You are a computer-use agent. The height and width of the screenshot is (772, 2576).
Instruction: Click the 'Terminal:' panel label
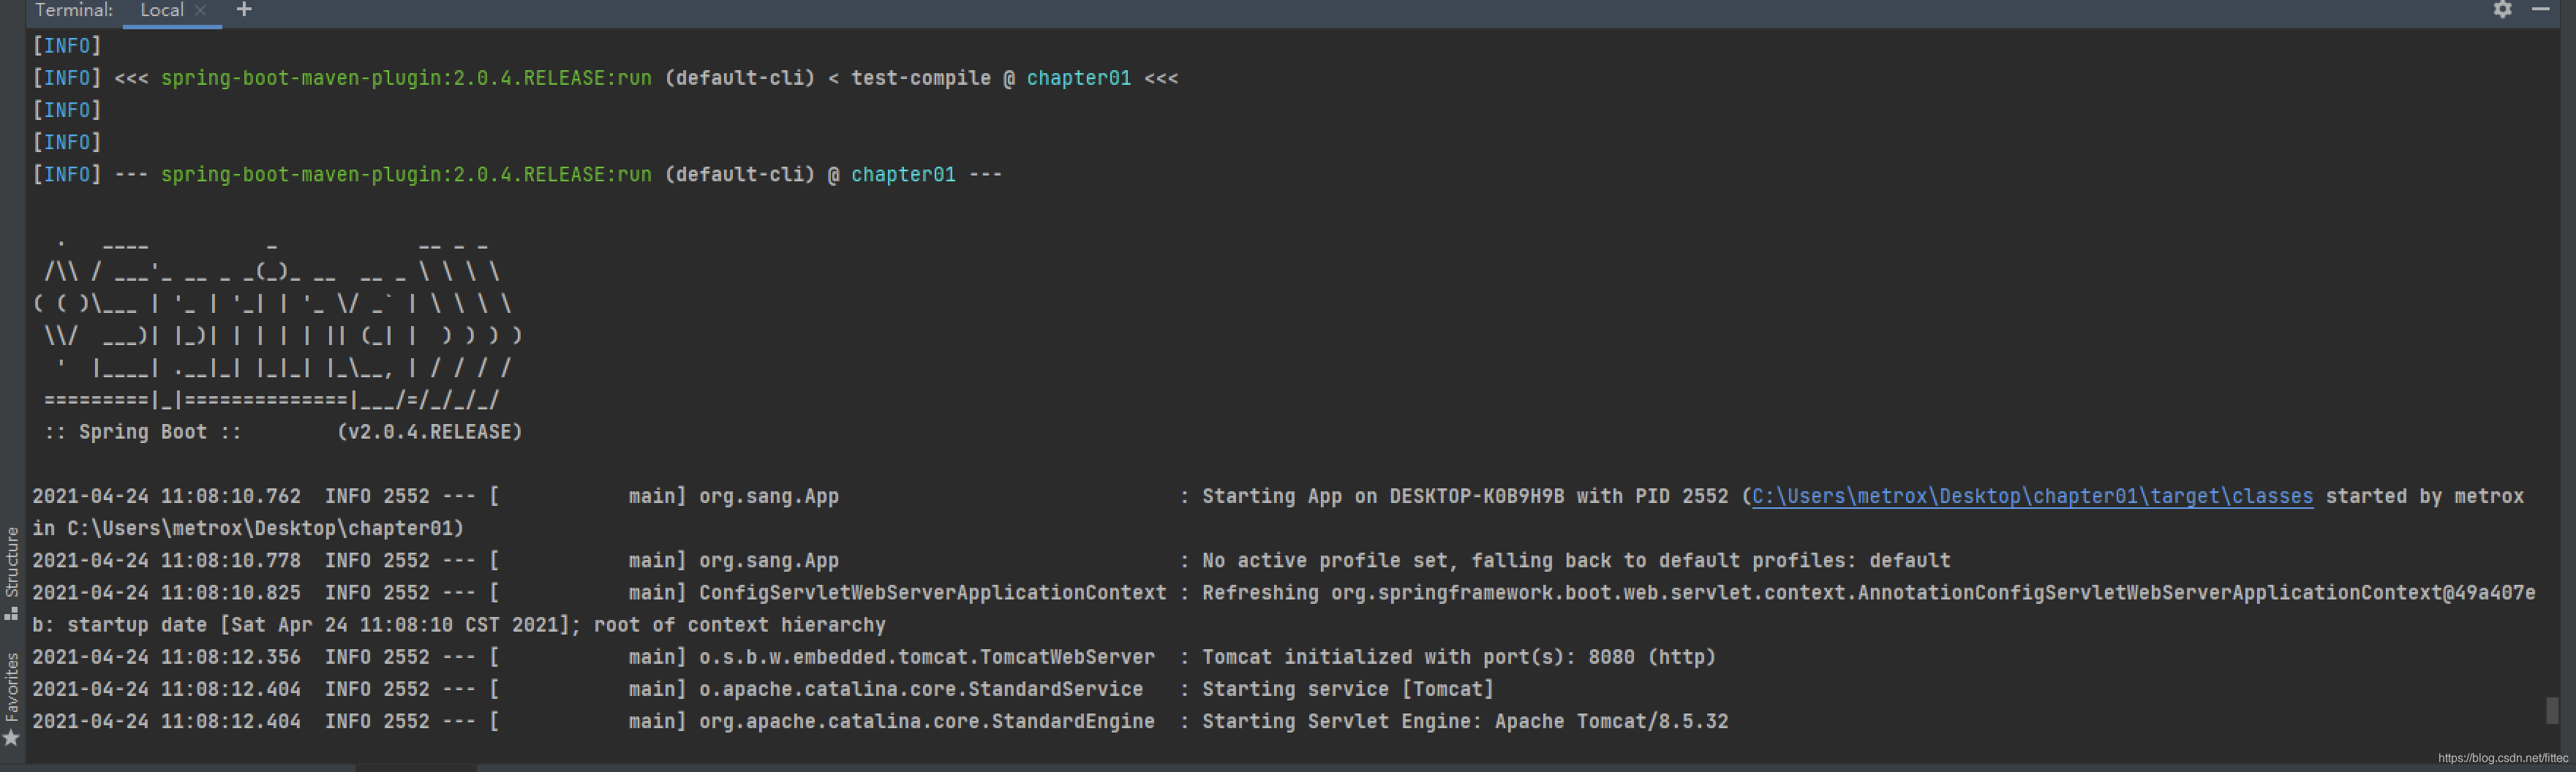[x=74, y=10]
